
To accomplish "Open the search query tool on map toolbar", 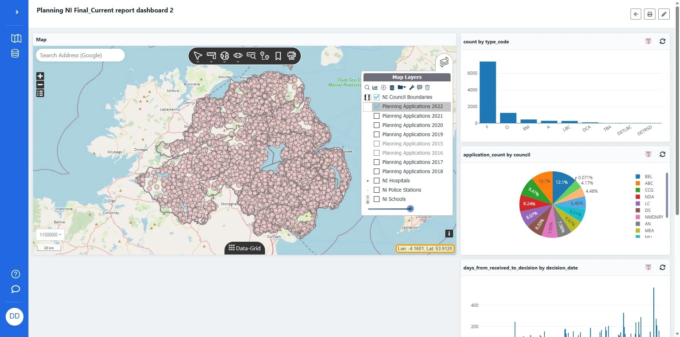I will coord(251,56).
